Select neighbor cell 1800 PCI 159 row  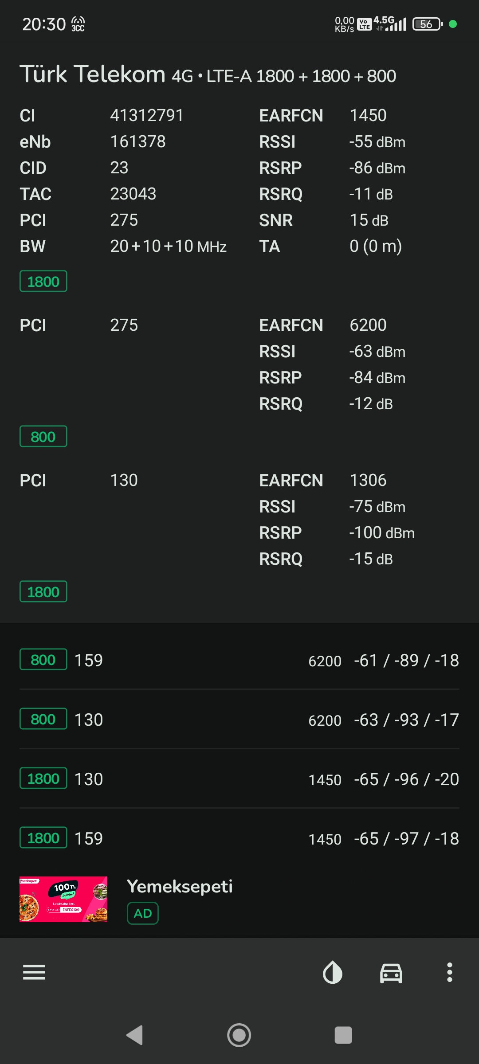tap(239, 838)
